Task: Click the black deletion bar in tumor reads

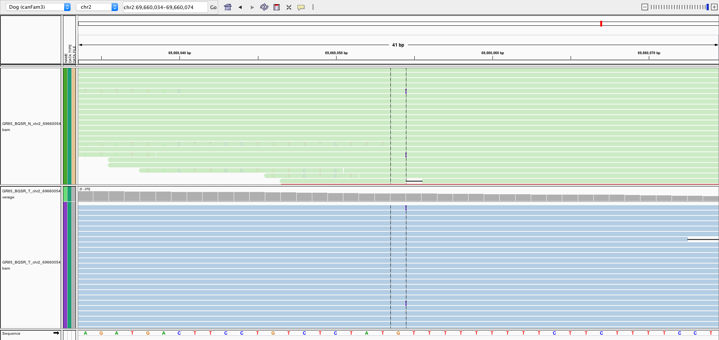Action: 703,239
